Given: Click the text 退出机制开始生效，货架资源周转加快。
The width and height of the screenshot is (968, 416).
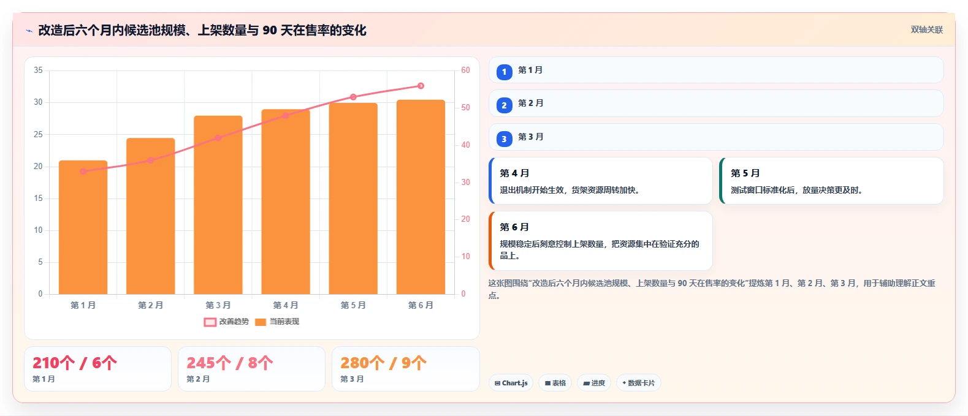Looking at the screenshot, I should click(x=571, y=190).
